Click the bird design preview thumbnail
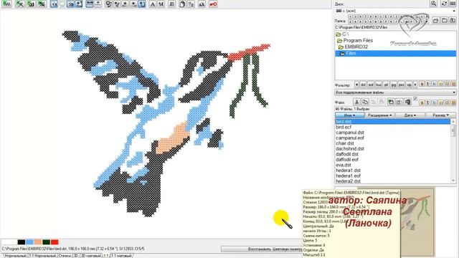 coord(417,221)
